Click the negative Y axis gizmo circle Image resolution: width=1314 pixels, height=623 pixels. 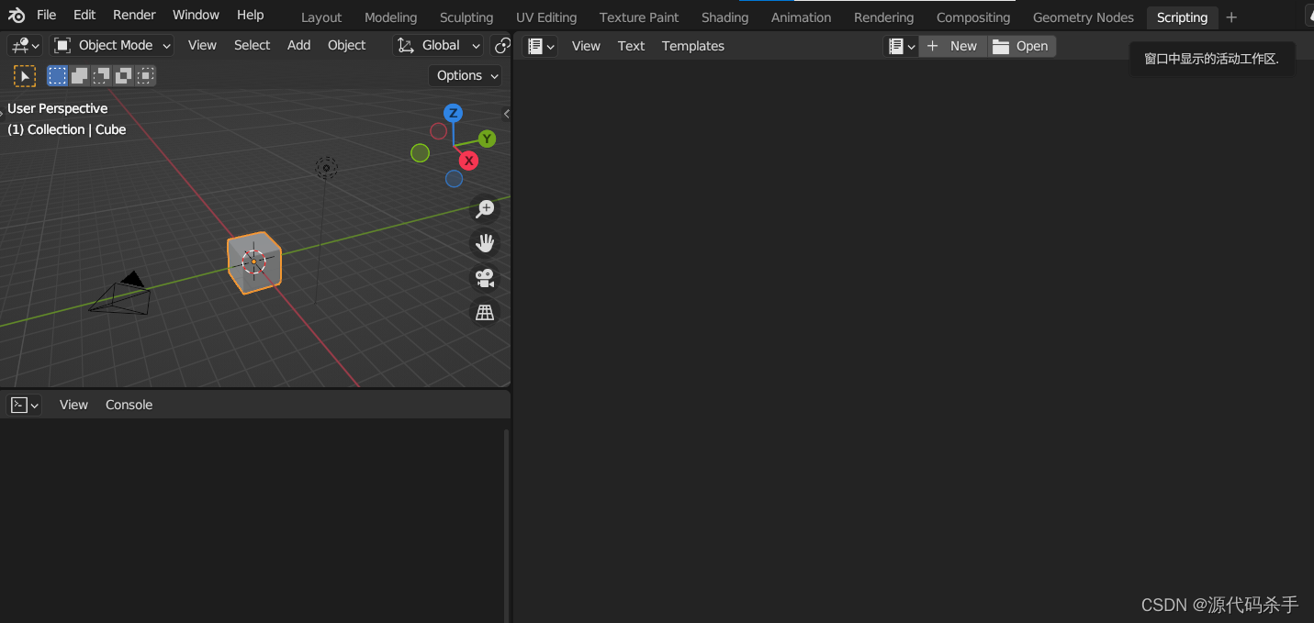coord(420,153)
